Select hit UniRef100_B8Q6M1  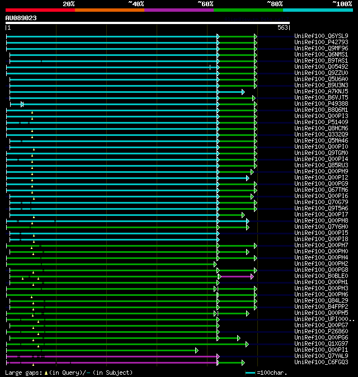click(321, 110)
